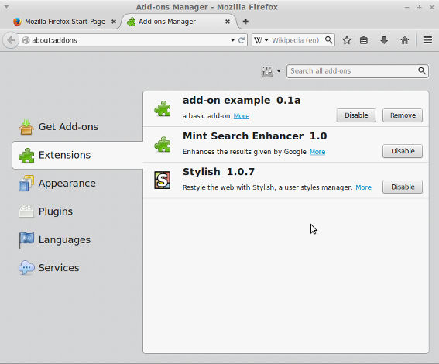Click the Stylish S icon
This screenshot has height=364, width=439.
click(163, 180)
